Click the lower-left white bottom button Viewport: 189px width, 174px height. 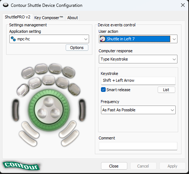(28, 139)
